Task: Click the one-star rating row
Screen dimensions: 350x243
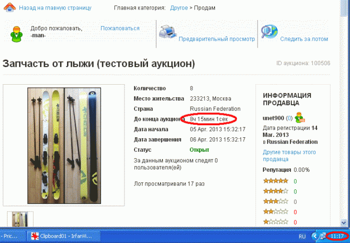Action: click(x=280, y=222)
